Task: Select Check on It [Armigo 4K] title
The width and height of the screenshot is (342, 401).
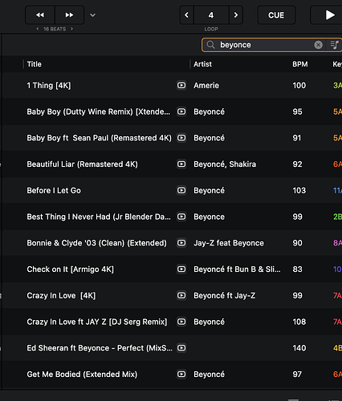Action: pyautogui.click(x=71, y=269)
